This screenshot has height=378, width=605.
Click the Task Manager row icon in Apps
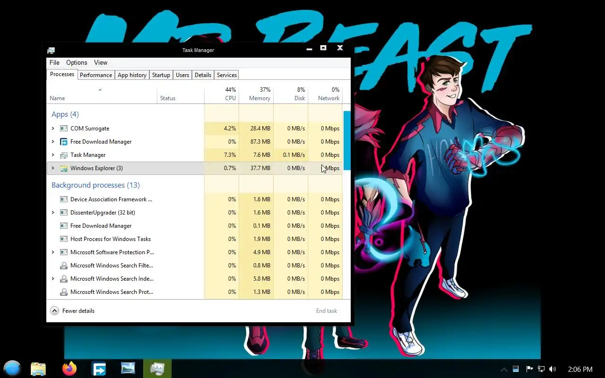64,155
